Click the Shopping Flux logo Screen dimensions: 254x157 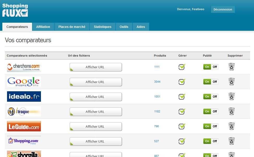15,10
